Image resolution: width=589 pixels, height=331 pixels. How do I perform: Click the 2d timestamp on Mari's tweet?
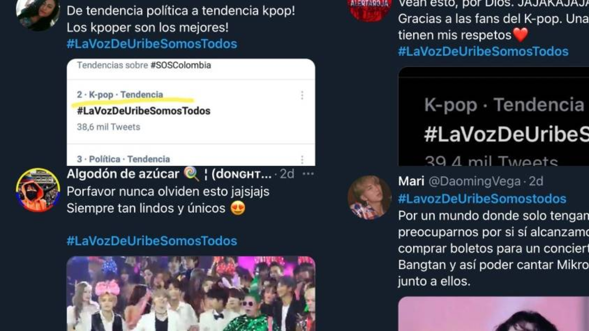click(535, 181)
